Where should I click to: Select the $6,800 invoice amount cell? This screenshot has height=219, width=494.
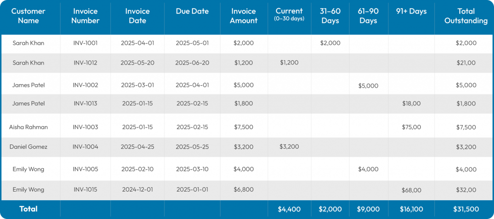pos(244,190)
